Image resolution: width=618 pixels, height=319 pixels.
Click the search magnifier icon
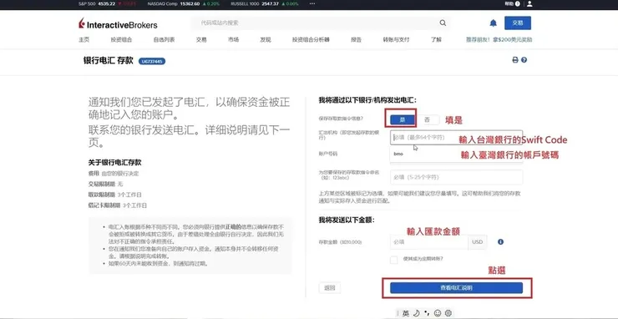[x=443, y=23]
